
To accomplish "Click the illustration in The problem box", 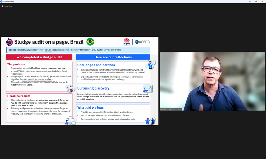I will point(70,88).
